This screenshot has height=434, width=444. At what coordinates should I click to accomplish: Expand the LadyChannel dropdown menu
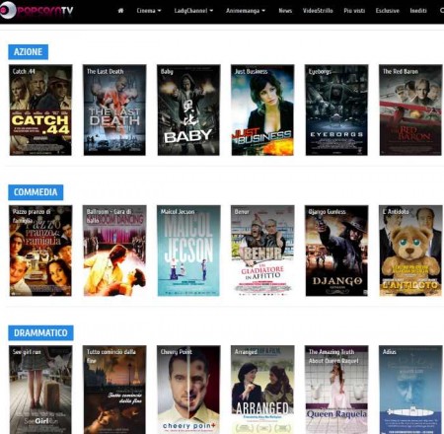(193, 11)
